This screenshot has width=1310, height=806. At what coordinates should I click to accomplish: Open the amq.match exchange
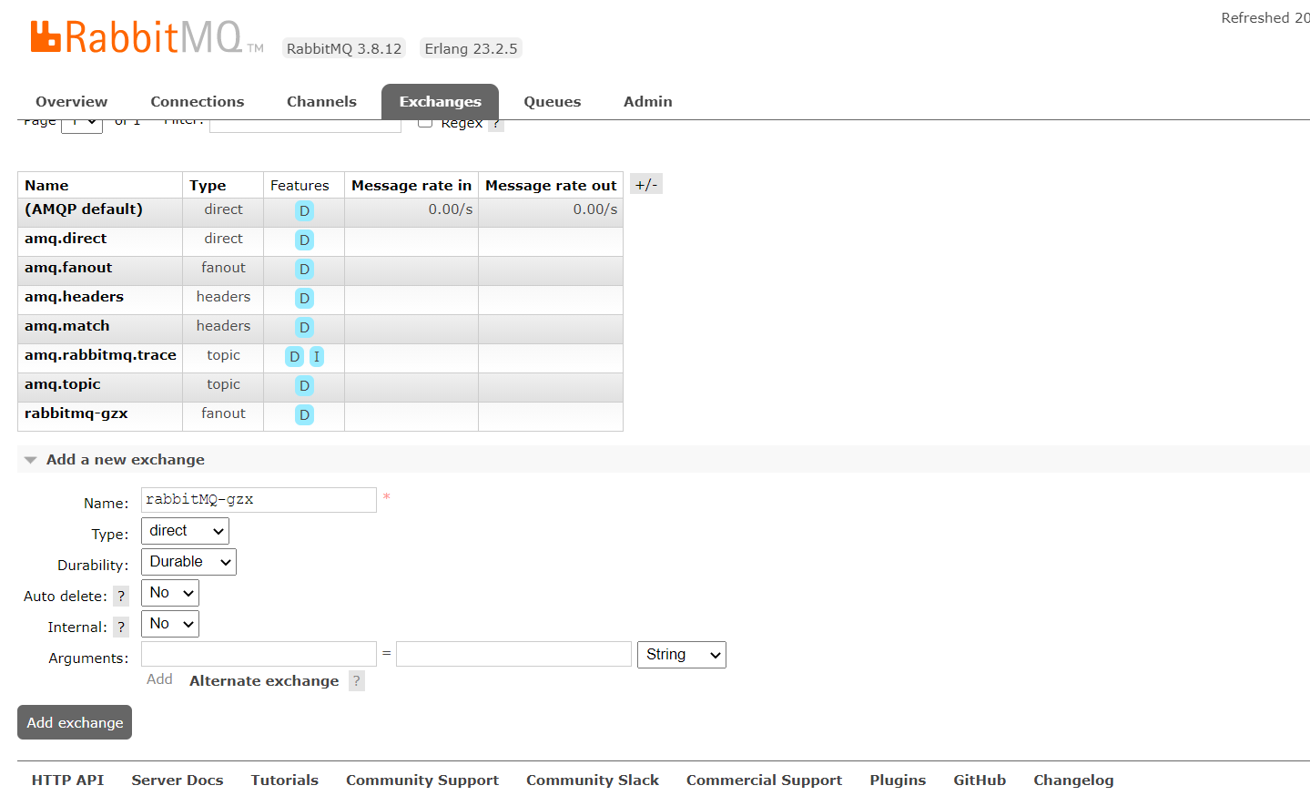pos(67,326)
